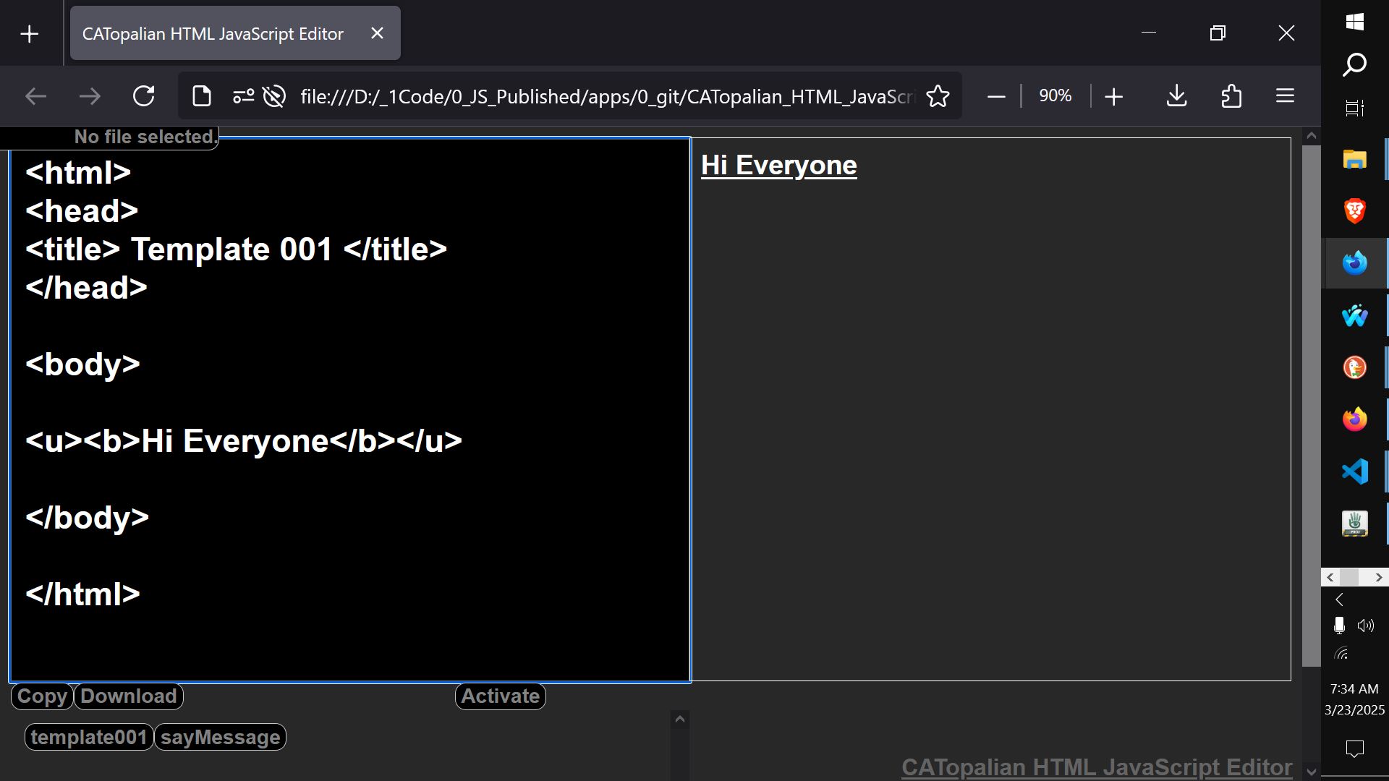Screen dimensions: 1389x781
Task: Click the browser reload page icon
Action: click(144, 96)
